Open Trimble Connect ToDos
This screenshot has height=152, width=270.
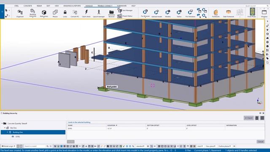(179, 14)
